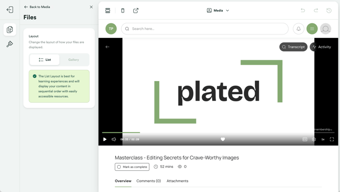Open the user profile avatar
Viewport: 340px width, 192px height.
(x=325, y=28)
